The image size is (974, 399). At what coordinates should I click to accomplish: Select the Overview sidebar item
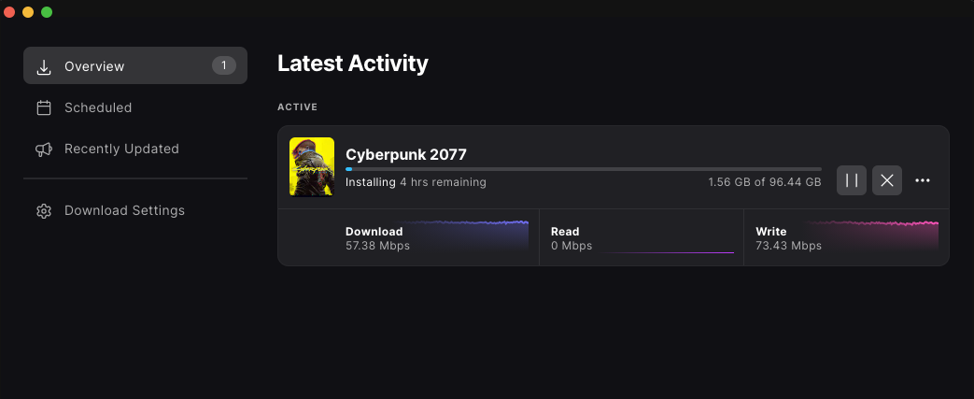tap(135, 65)
